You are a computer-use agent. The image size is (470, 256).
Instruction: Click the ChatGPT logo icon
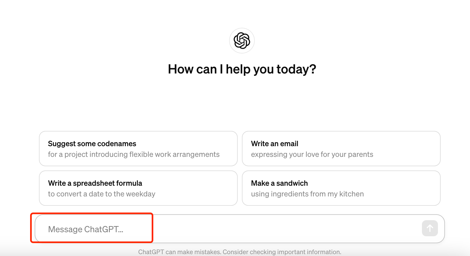tap(242, 41)
